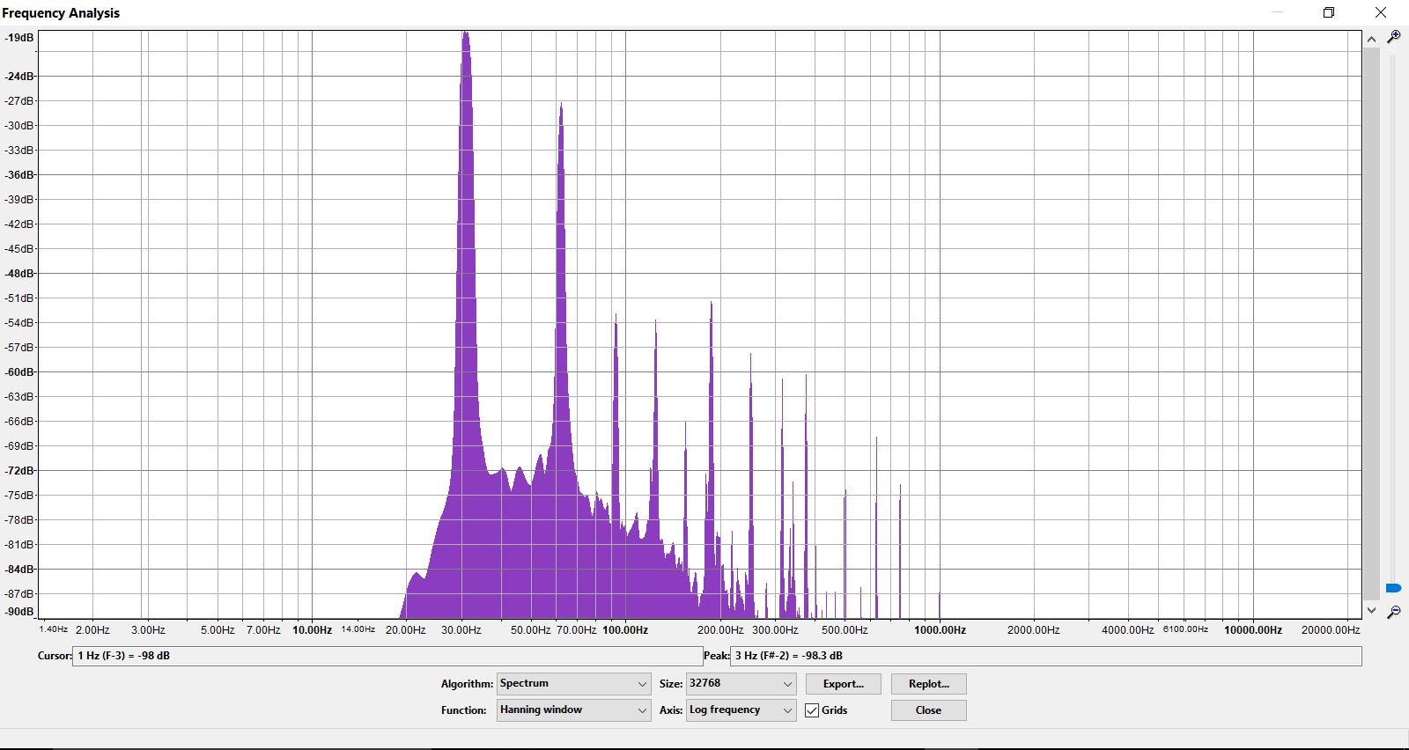Viewport: 1409px width, 750px height.
Task: Click the 200.00Hz axis label
Action: pos(720,630)
